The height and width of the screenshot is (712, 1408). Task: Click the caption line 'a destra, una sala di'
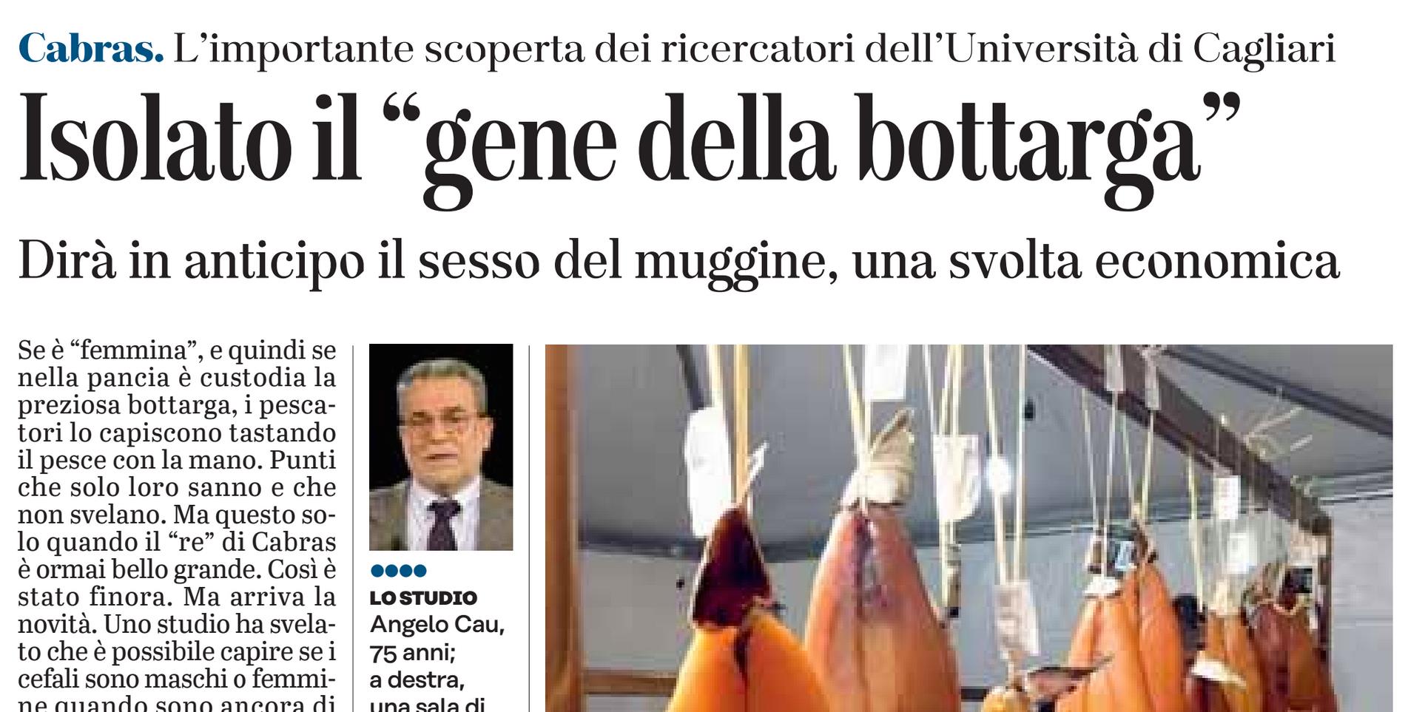(x=427, y=692)
